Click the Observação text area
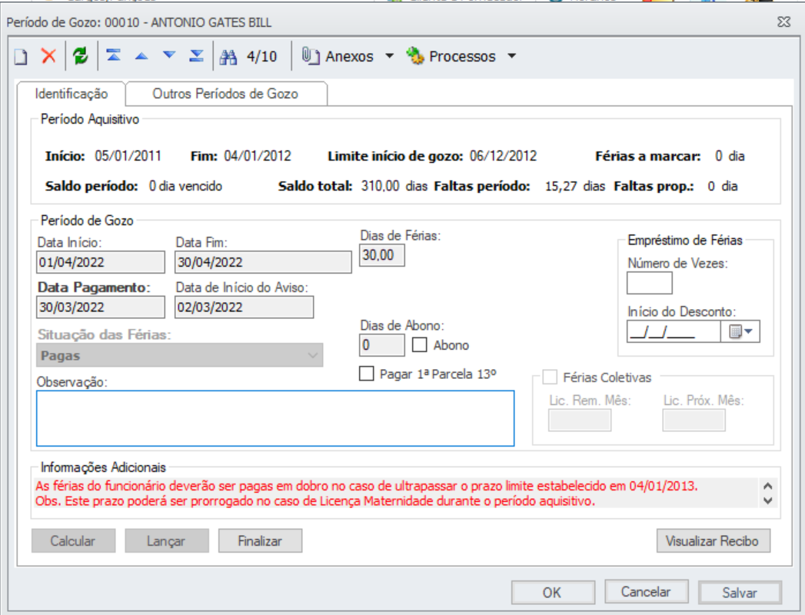 click(x=275, y=418)
